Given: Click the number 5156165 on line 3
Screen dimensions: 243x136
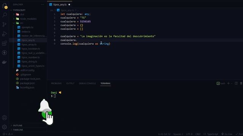Looking at the screenshot, I should point(85,22).
